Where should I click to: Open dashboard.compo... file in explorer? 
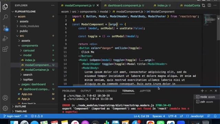34,89
